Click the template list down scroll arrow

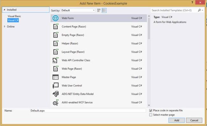(x=149, y=105)
